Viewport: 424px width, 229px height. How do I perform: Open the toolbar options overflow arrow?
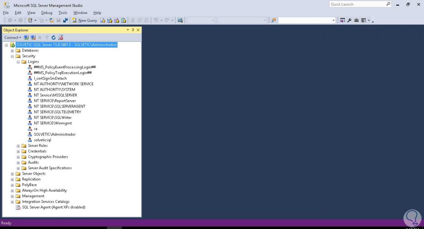point(373,21)
